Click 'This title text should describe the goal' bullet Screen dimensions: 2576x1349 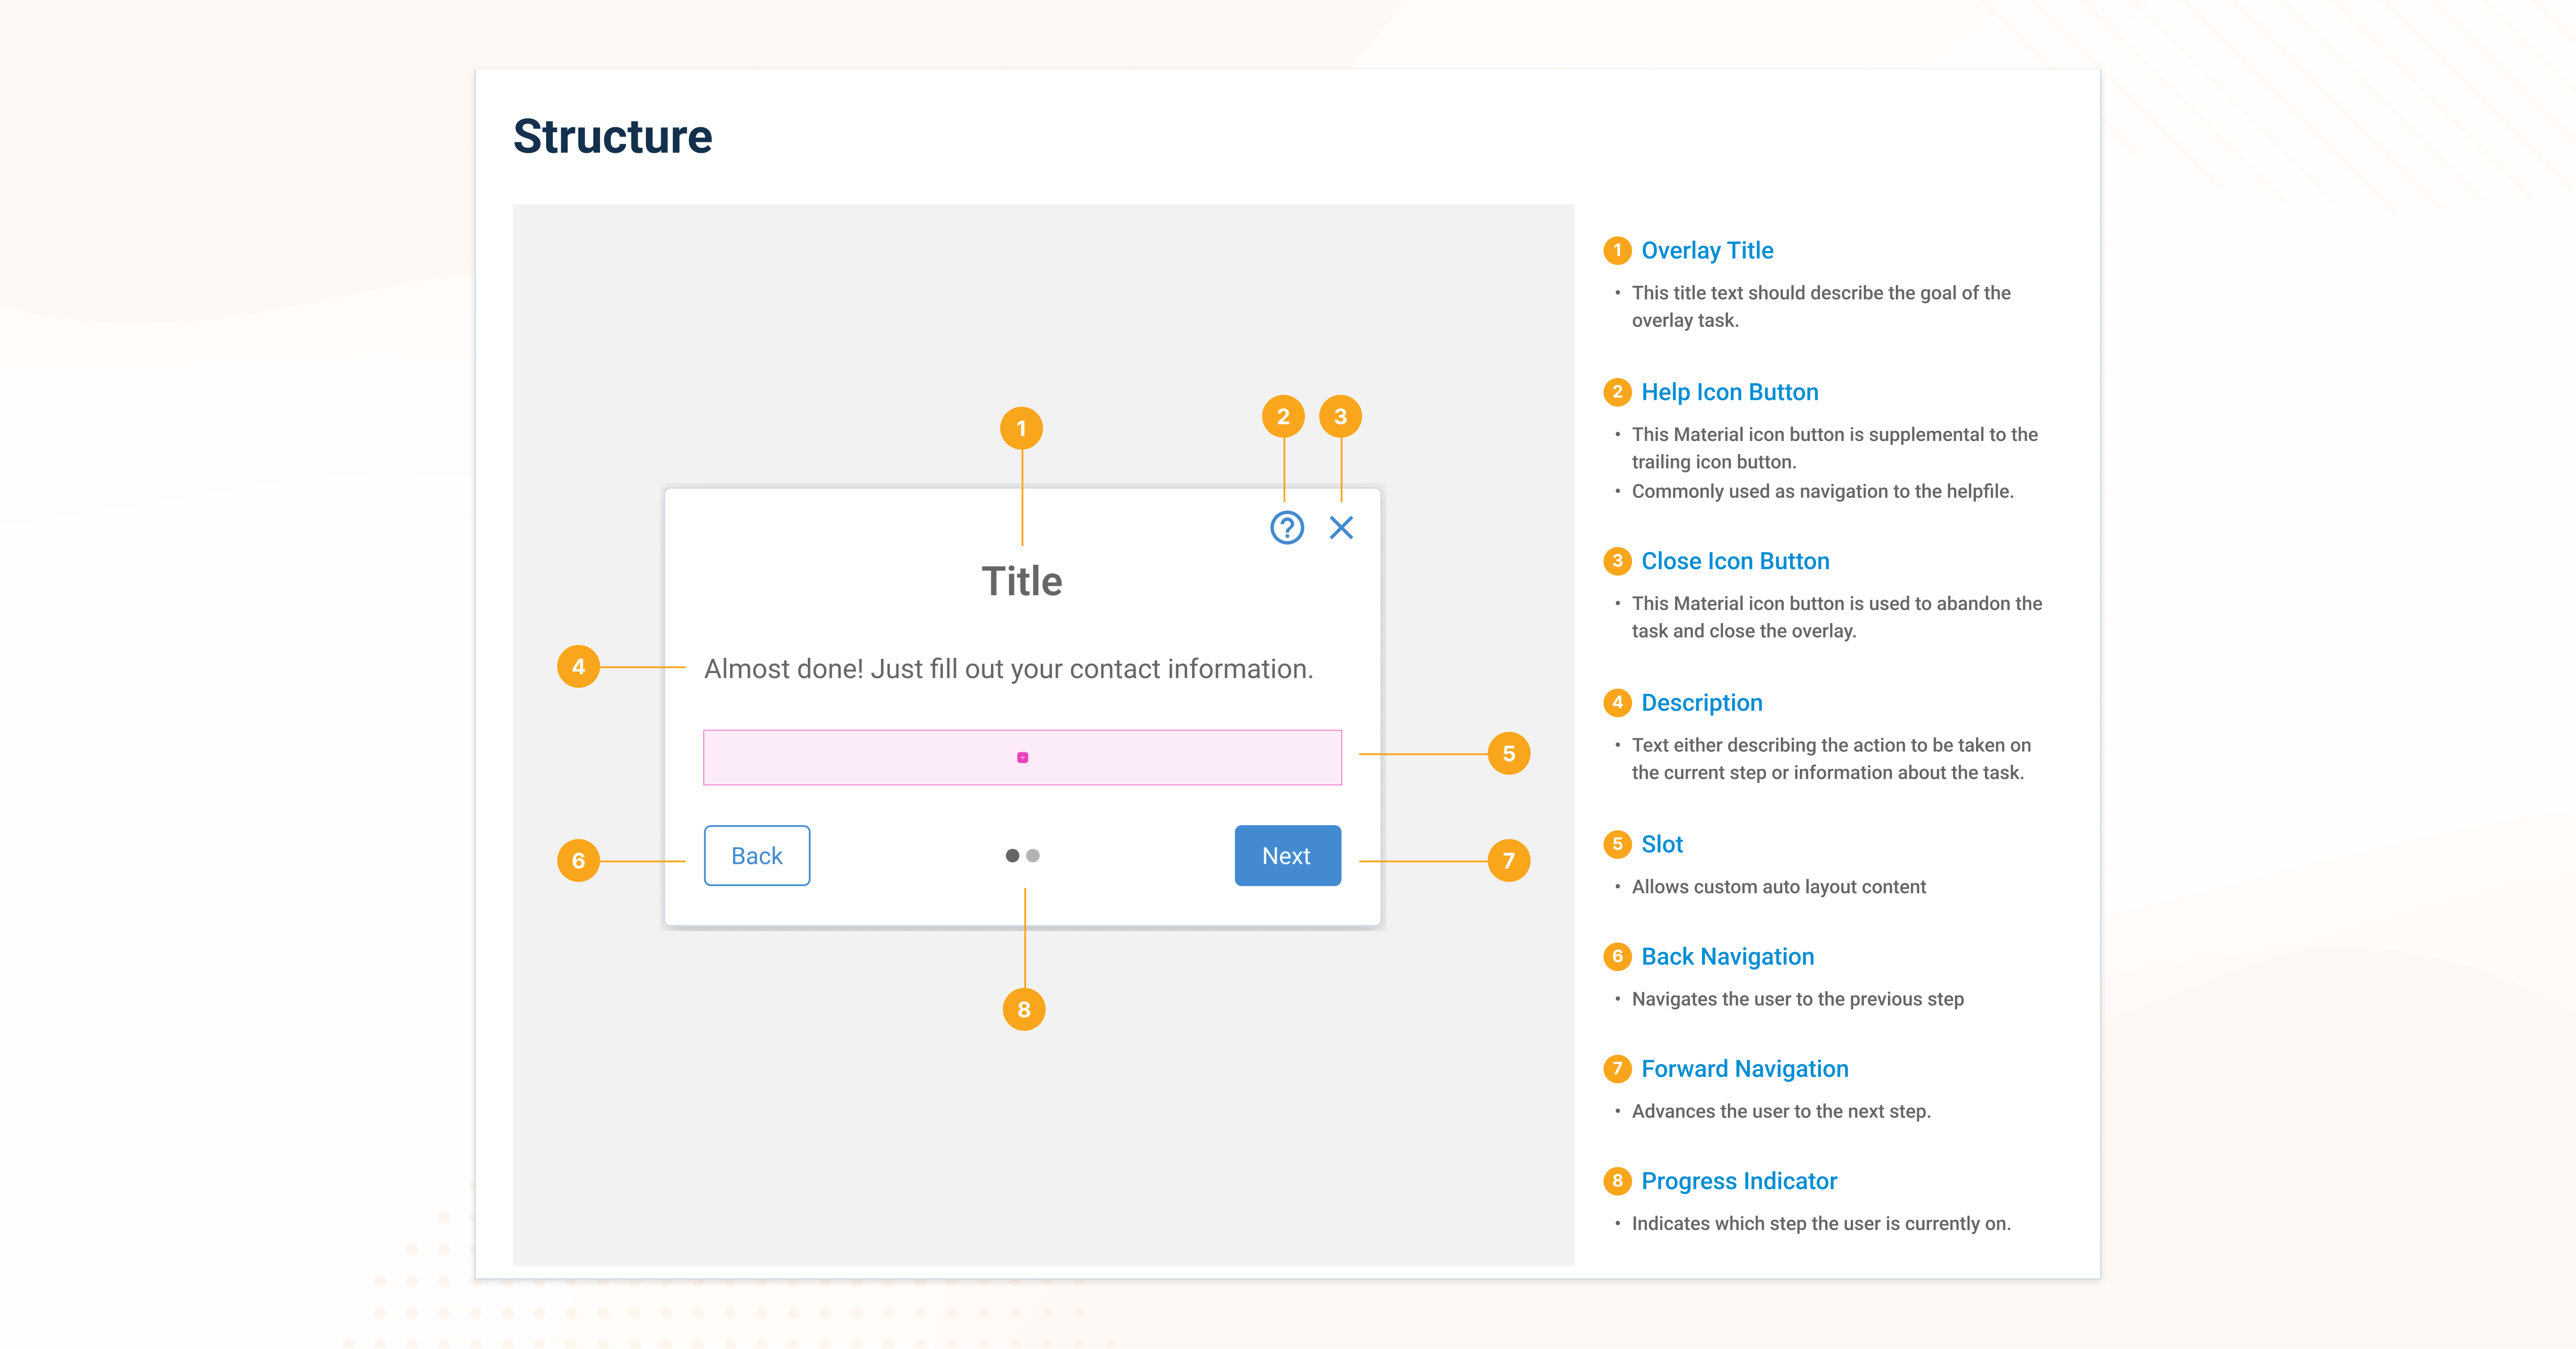coord(1821,306)
